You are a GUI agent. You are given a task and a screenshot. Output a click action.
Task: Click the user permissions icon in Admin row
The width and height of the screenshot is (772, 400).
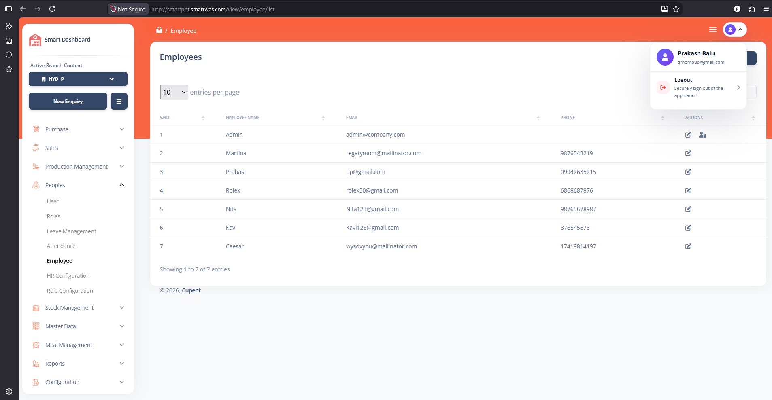[x=702, y=135]
